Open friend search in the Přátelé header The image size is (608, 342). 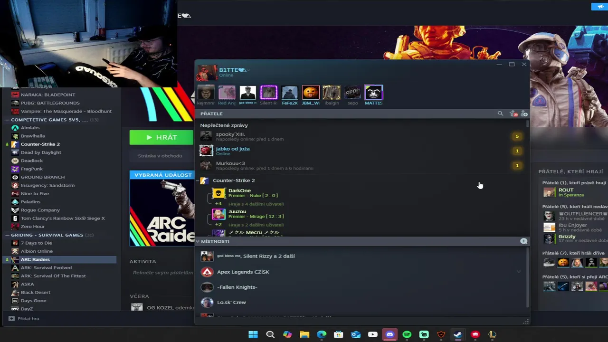500,114
